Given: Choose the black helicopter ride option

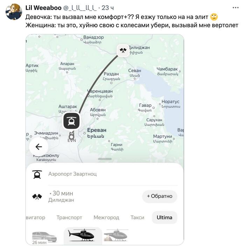Looking at the screenshot, I should tap(82, 235).
